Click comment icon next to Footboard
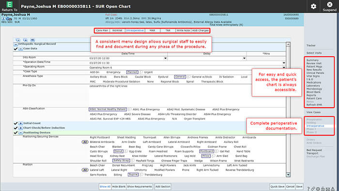Image resolution: width=339 pixels, height=191 pixels. [216, 151]
